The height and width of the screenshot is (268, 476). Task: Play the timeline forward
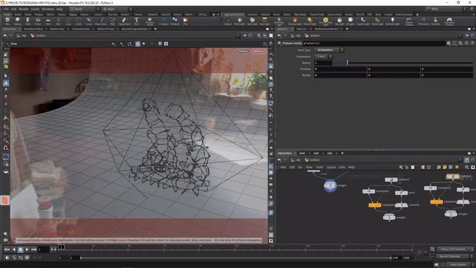point(27,249)
